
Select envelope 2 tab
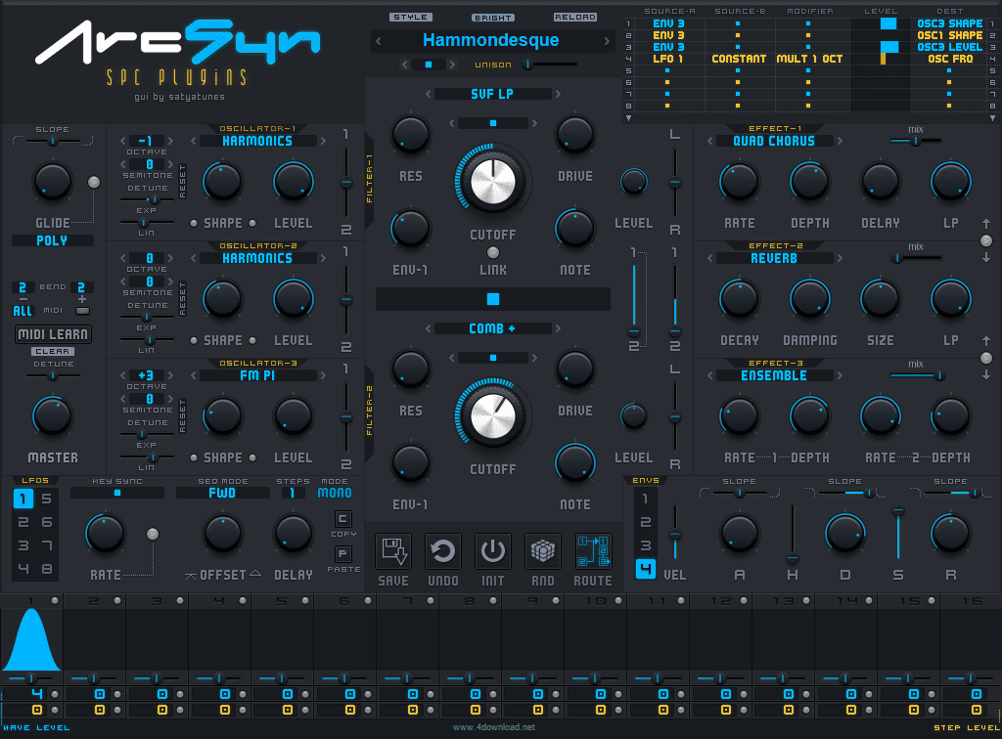pos(646,522)
